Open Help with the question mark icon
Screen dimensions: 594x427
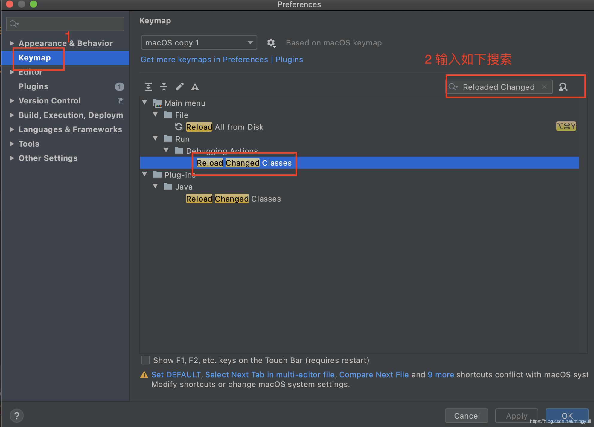17,416
